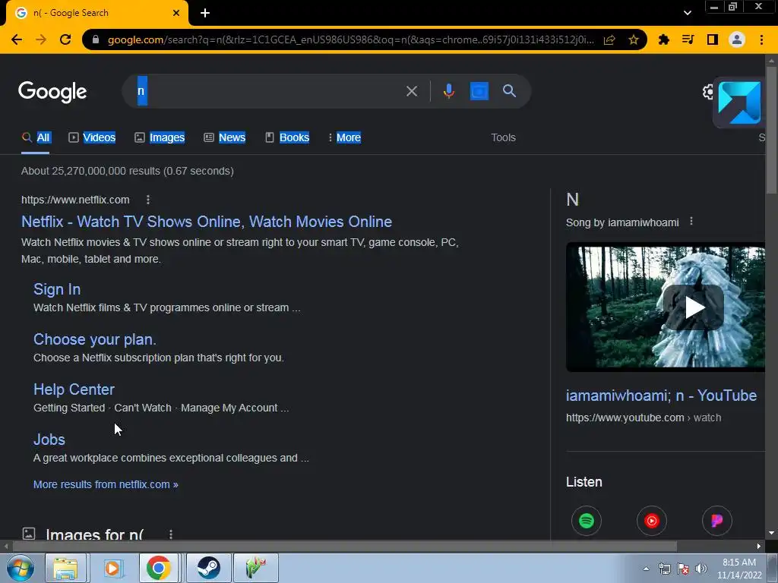The image size is (778, 583).
Task: Open the Chrome three-dot menu
Action: (x=761, y=39)
